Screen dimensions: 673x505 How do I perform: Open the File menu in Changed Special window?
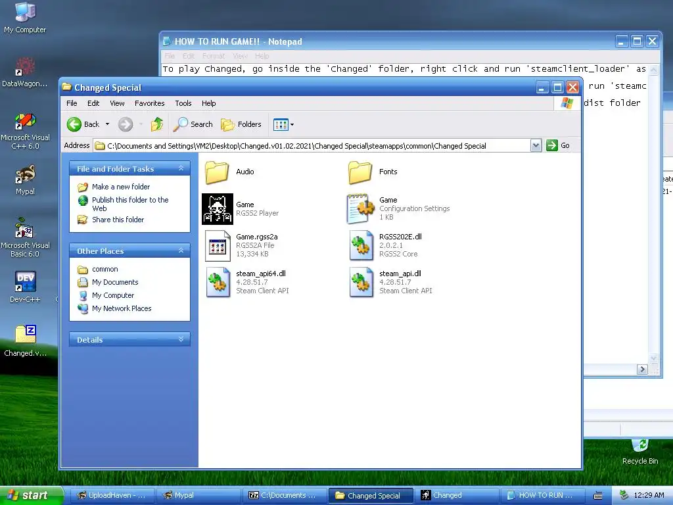point(72,103)
